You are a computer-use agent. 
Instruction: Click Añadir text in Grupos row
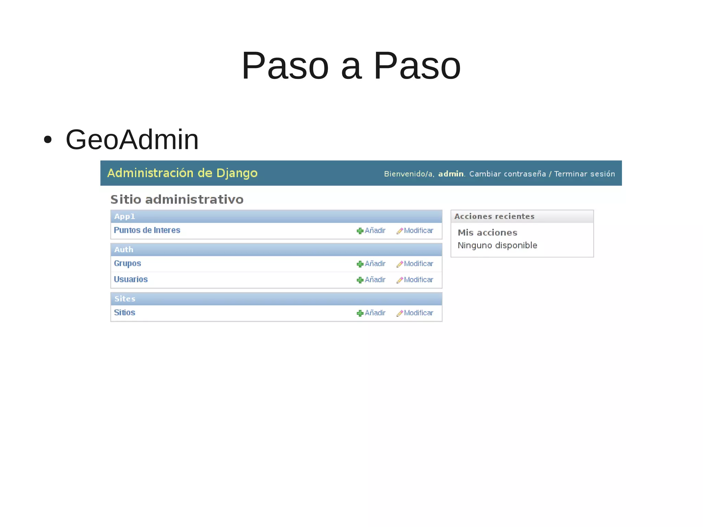[375, 264]
